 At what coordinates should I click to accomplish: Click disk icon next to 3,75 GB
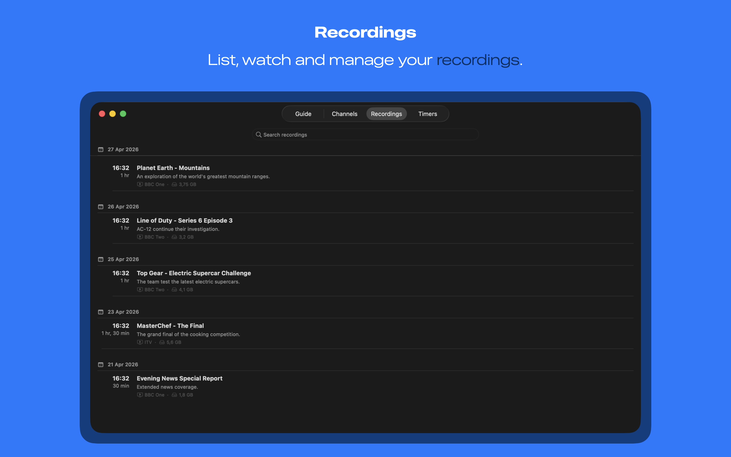pyautogui.click(x=174, y=184)
